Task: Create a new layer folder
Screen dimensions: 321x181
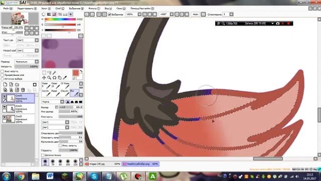Action: tap(17, 84)
